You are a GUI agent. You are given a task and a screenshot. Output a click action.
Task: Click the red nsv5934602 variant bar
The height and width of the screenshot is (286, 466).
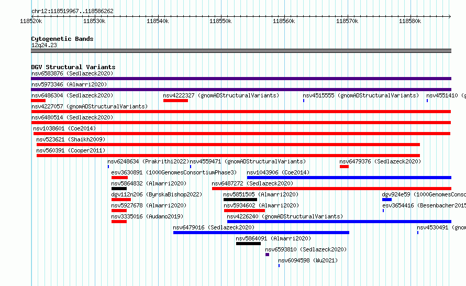pyautogui.click(x=245, y=211)
